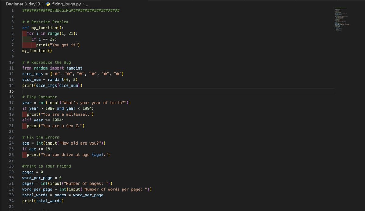Click the year of birth input line
Image resolution: width=365 pixels, height=211 pixels.
(77, 103)
